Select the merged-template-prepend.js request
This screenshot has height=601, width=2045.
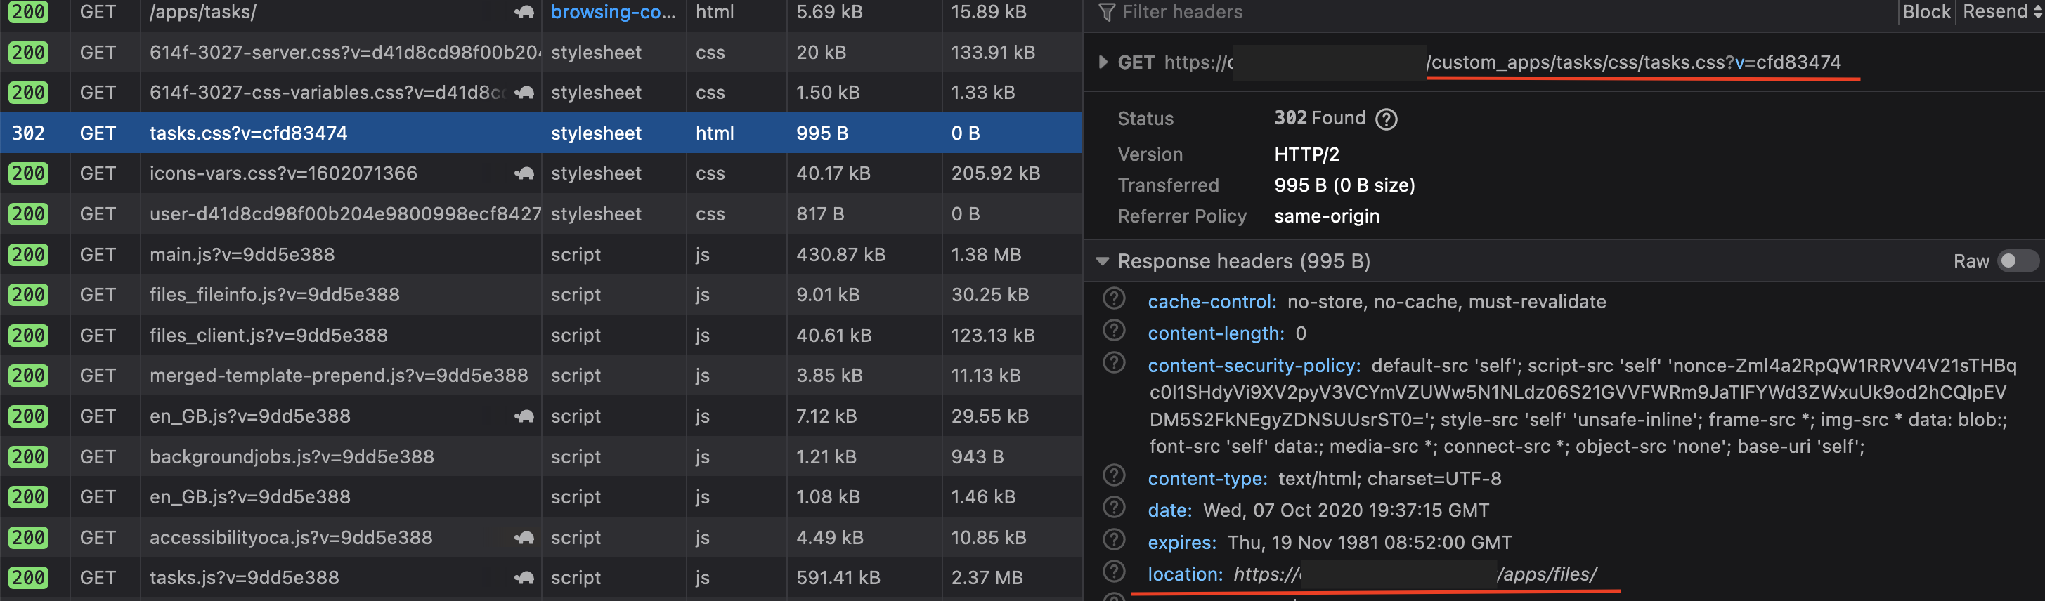[x=541, y=376]
